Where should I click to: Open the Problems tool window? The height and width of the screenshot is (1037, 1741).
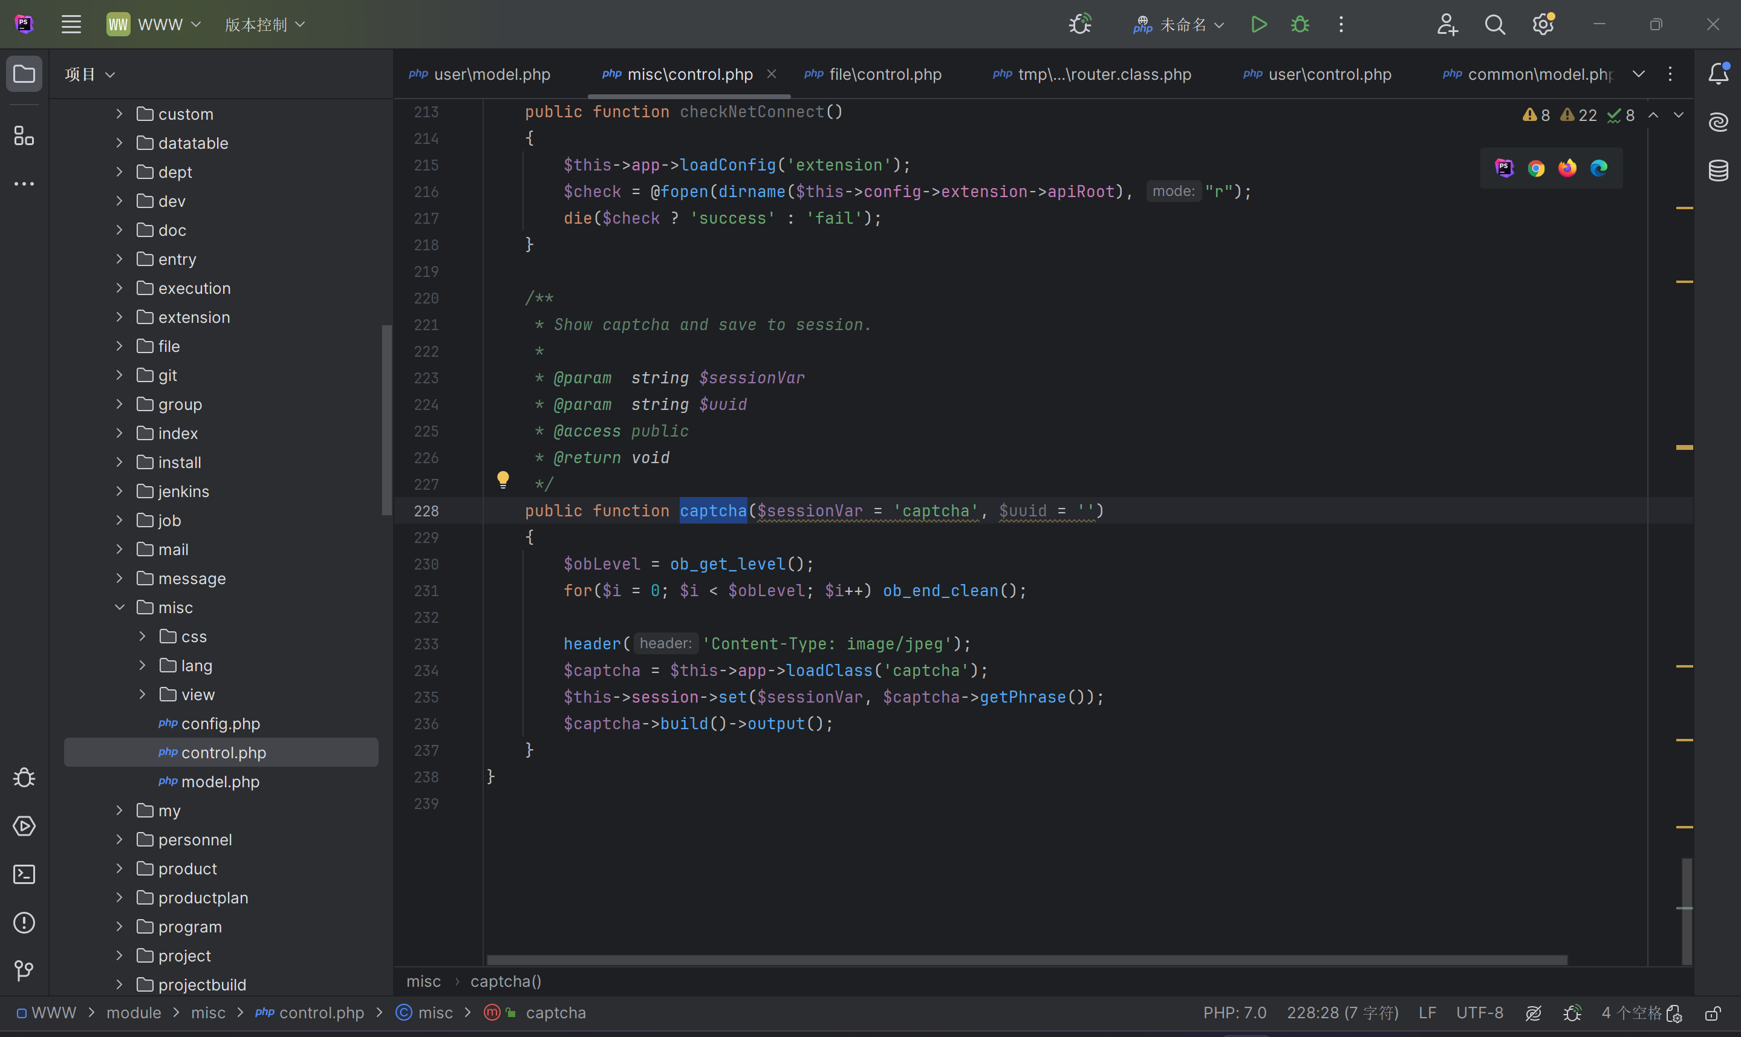click(x=24, y=922)
